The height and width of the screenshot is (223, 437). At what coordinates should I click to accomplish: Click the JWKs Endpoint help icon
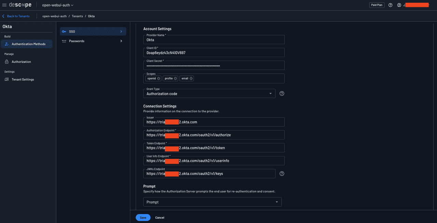pyautogui.click(x=282, y=174)
